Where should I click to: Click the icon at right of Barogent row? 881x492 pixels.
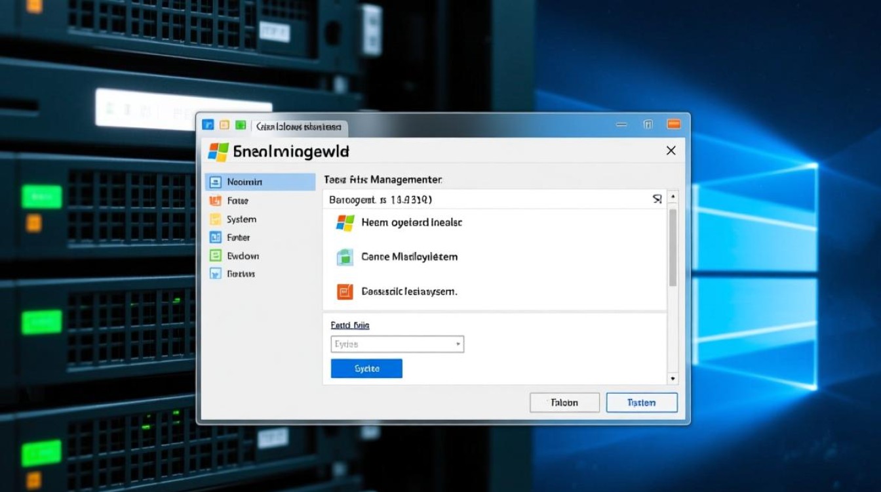tap(657, 199)
